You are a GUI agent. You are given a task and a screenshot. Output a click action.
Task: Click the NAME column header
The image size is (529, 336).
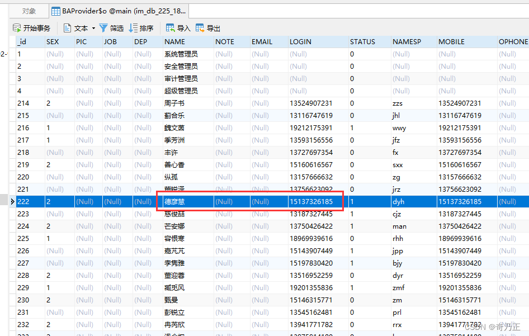pyautogui.click(x=188, y=42)
